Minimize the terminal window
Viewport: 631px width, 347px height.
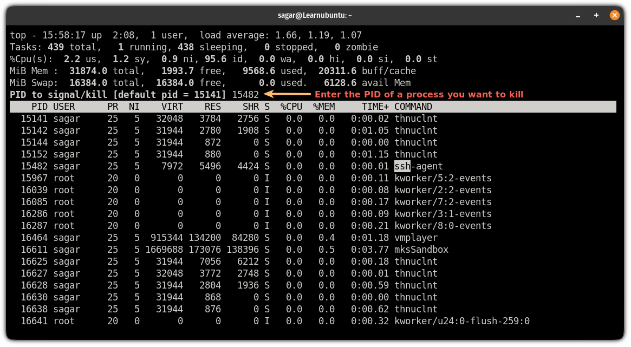click(578, 15)
